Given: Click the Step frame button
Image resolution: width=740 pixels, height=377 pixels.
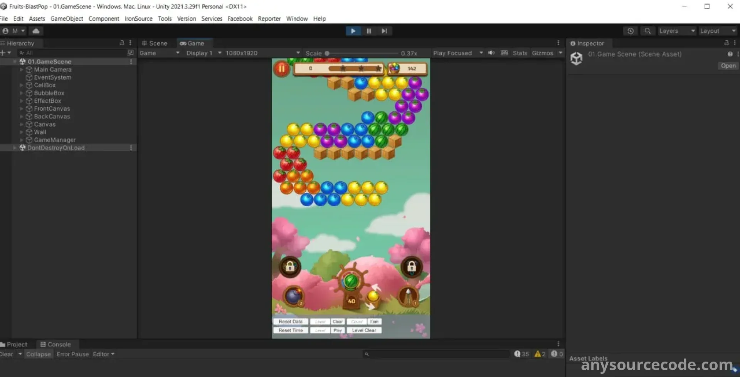Looking at the screenshot, I should click(x=384, y=31).
